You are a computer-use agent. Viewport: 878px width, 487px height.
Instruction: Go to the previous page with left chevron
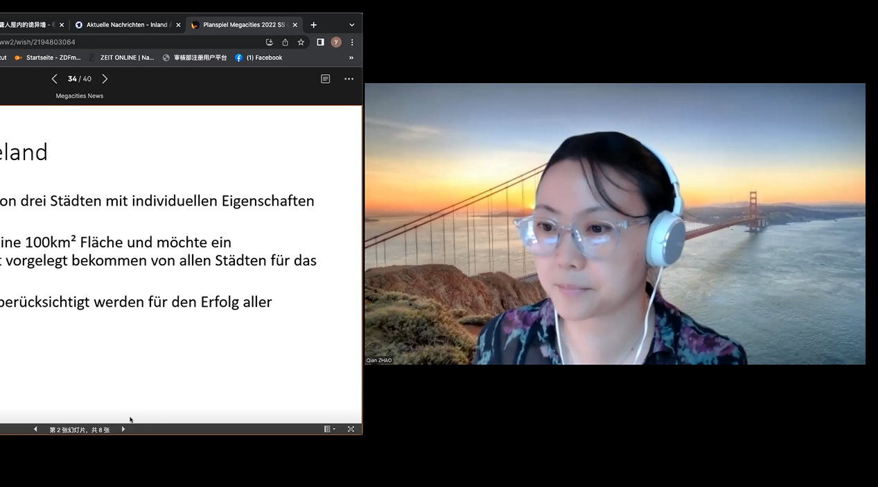pyautogui.click(x=54, y=79)
